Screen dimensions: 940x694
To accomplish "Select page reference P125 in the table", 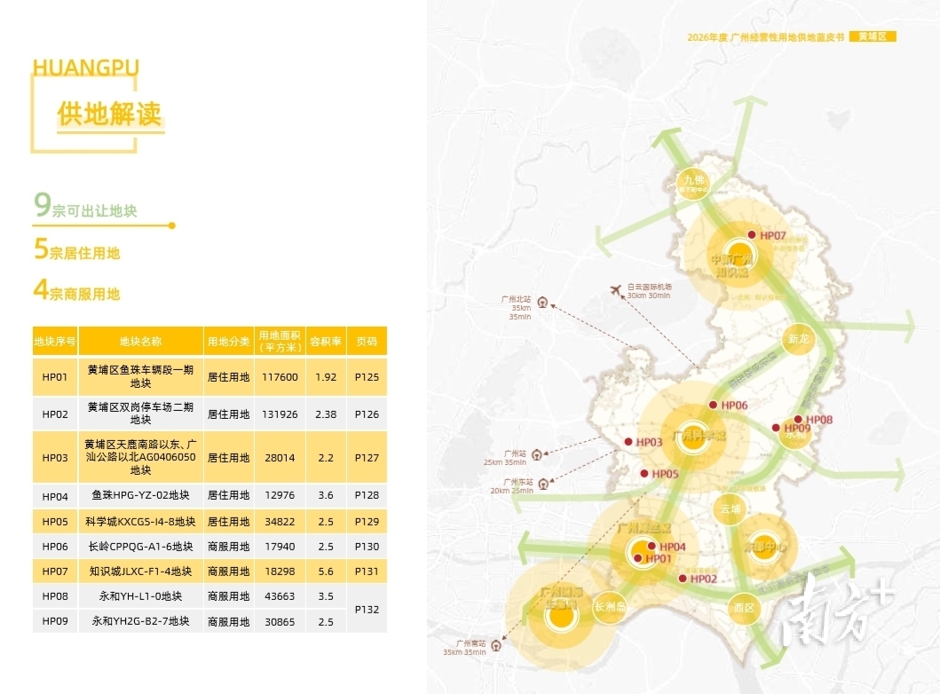I will [367, 377].
